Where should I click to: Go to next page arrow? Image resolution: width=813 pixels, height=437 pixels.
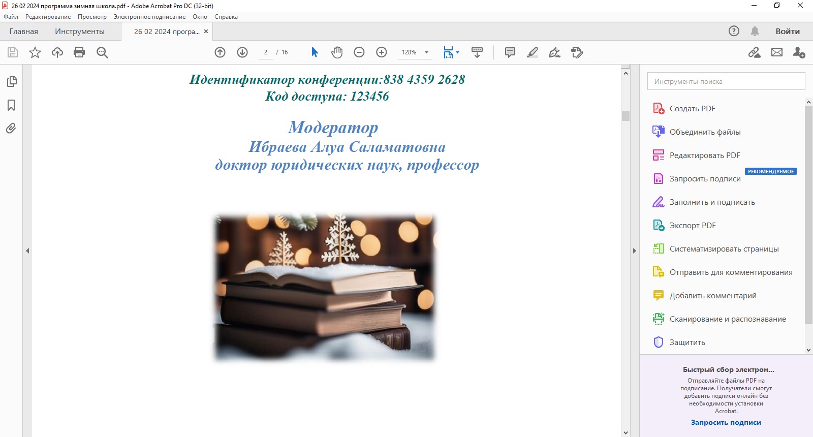tap(242, 52)
